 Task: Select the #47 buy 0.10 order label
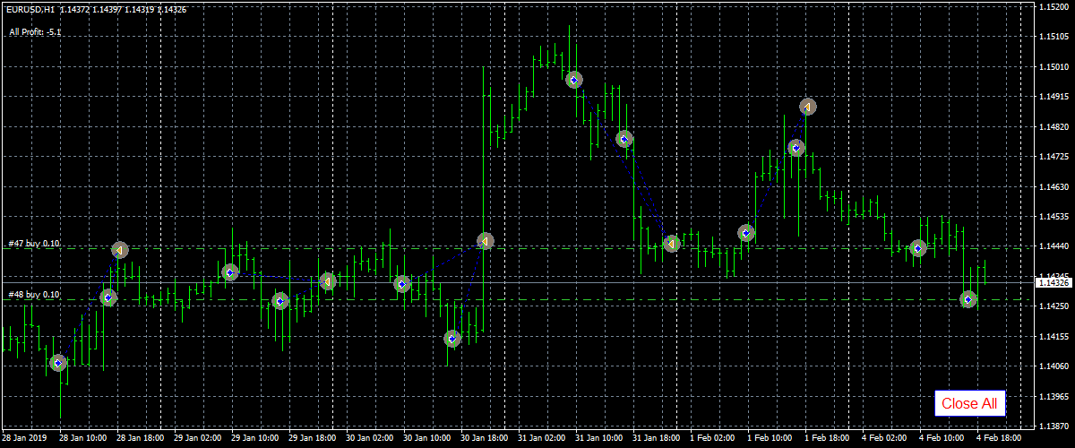pyautogui.click(x=34, y=244)
